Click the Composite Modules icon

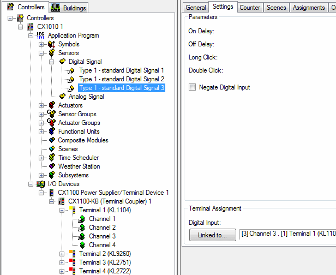point(52,140)
